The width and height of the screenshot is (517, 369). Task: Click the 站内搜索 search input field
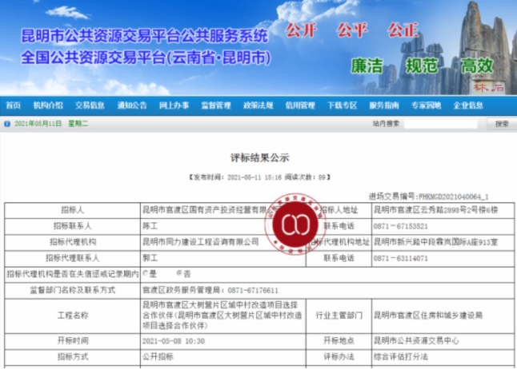pyautogui.click(x=443, y=125)
